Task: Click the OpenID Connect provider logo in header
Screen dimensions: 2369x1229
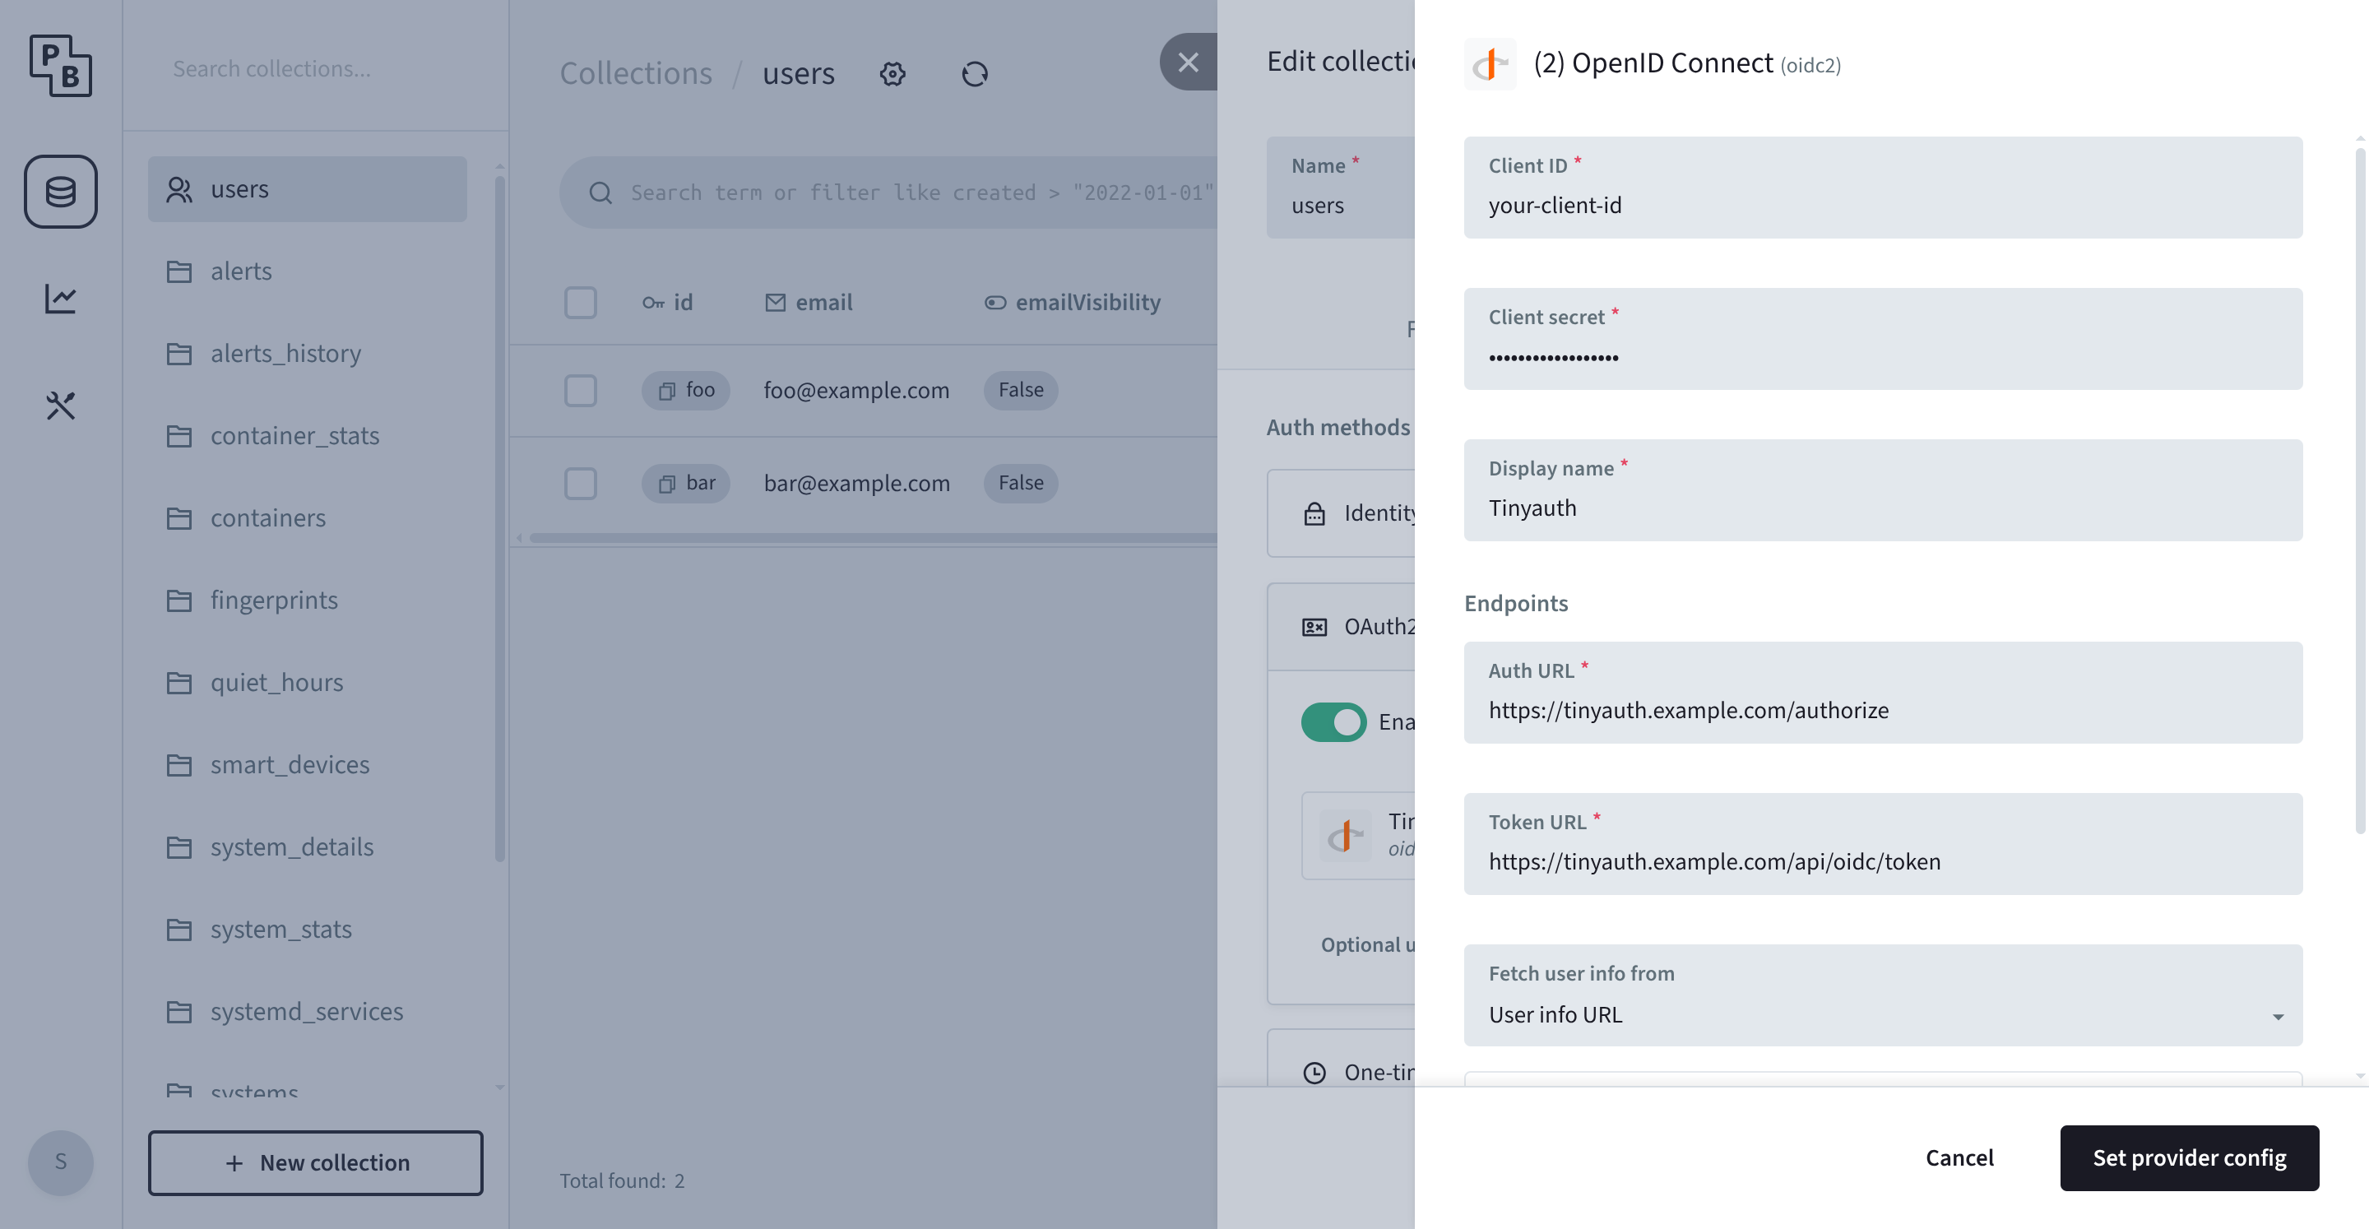Action: pos(1490,63)
